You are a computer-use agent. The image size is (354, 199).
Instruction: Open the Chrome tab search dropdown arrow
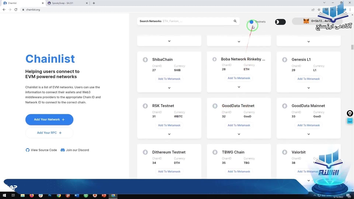(324, 3)
